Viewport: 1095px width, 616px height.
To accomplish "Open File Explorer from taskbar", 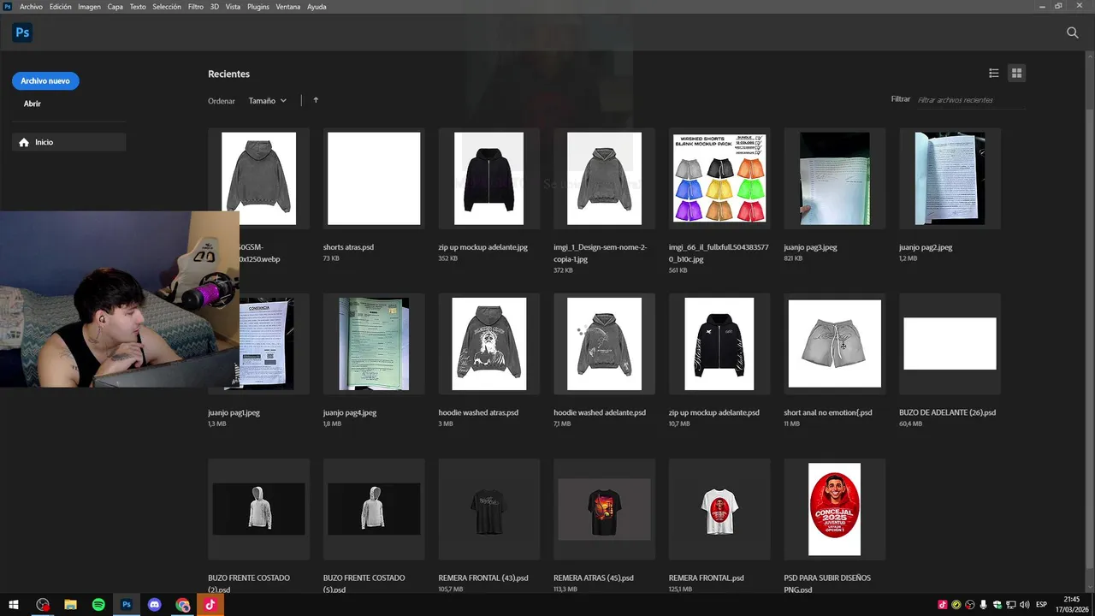I will click(71, 605).
